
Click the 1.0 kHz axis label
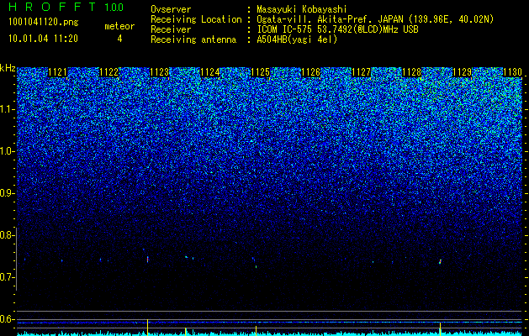[x=8, y=152]
